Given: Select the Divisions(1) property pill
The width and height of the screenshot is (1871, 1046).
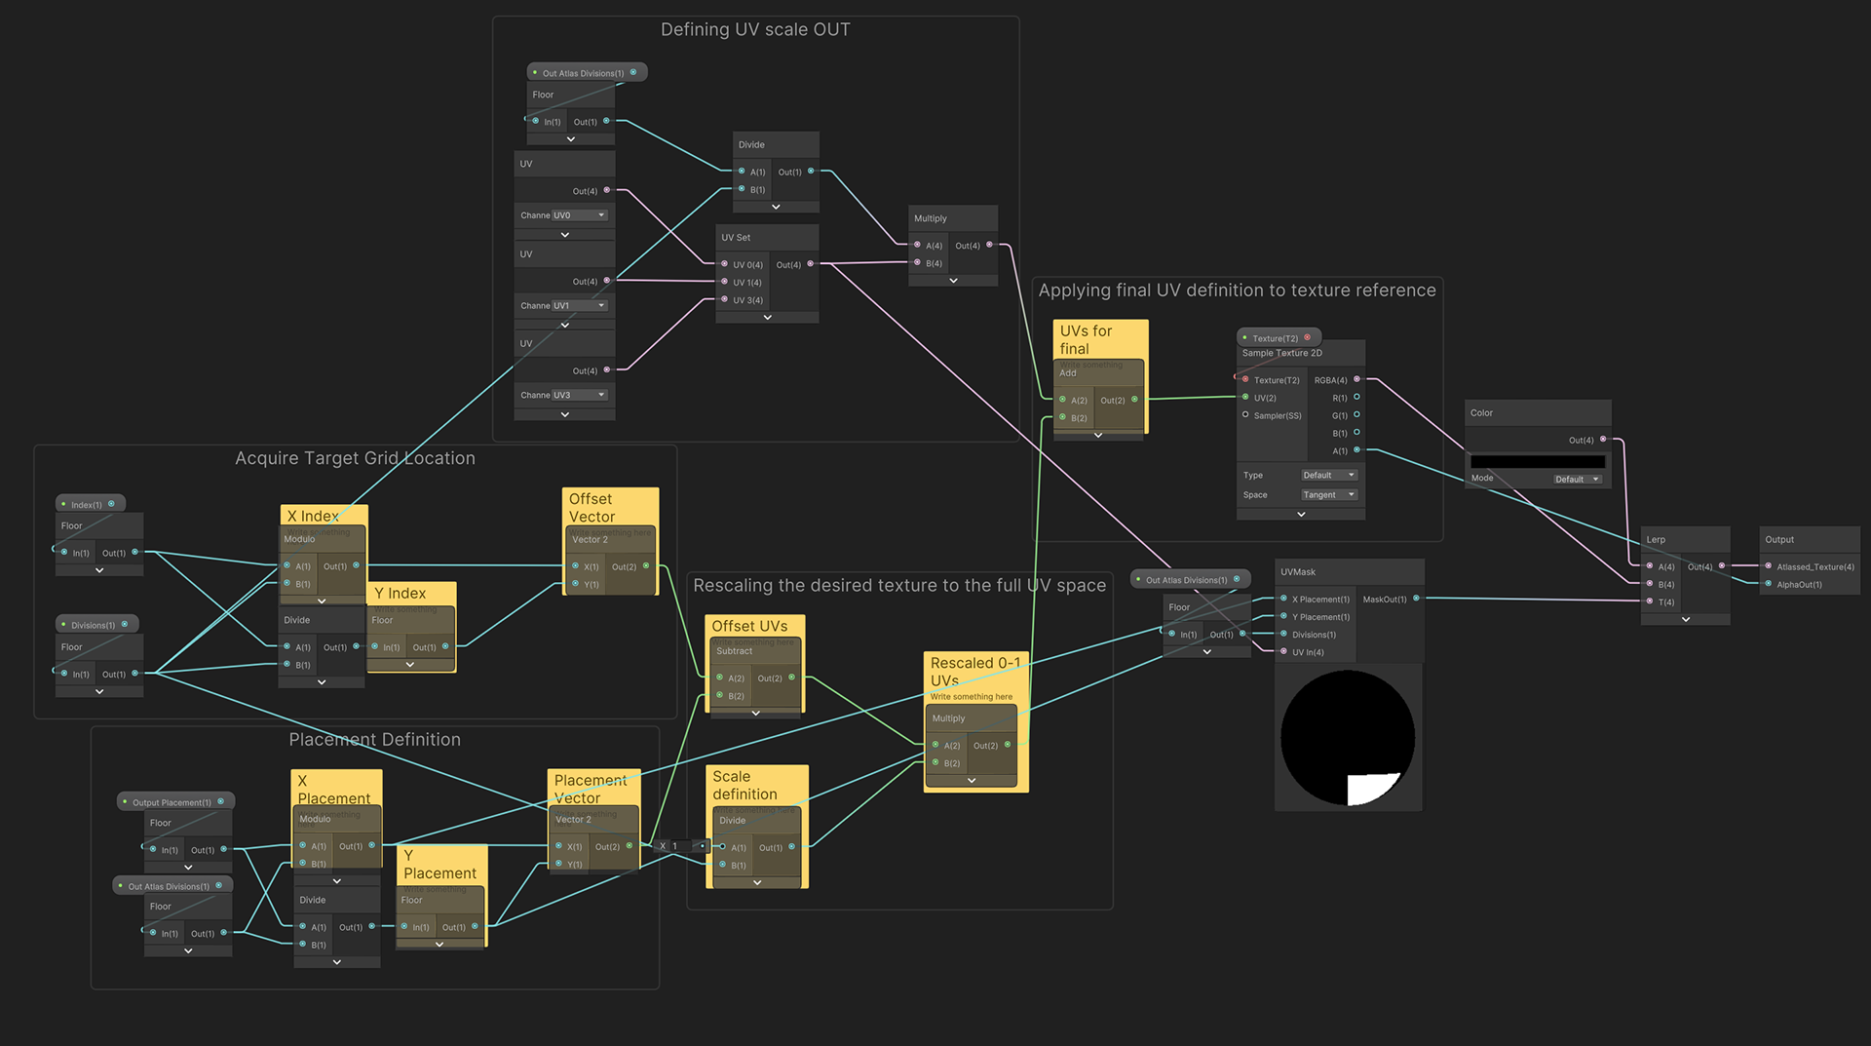Looking at the screenshot, I should 97,625.
